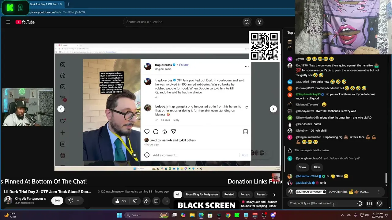Comment on the Instagram post bubble icon
The height and width of the screenshot is (220, 392).
(x=156, y=132)
